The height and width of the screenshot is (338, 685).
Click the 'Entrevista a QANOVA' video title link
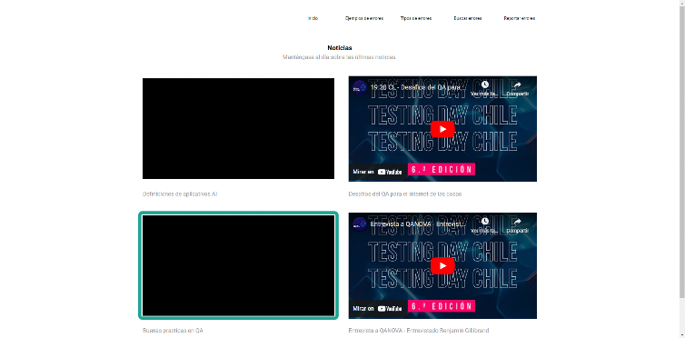click(418, 224)
